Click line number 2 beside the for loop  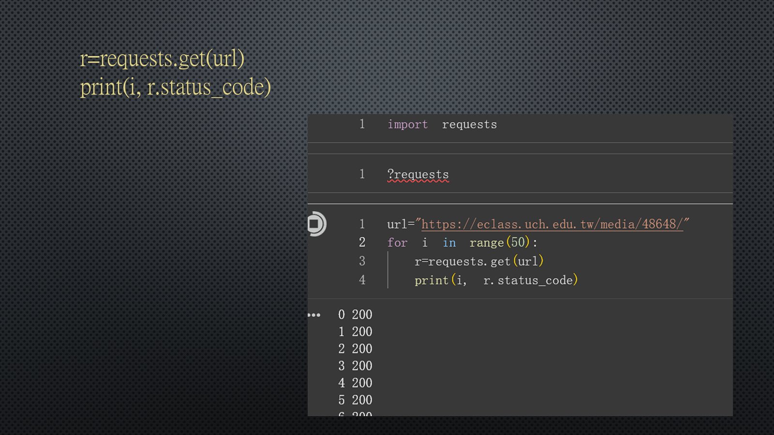click(x=362, y=243)
